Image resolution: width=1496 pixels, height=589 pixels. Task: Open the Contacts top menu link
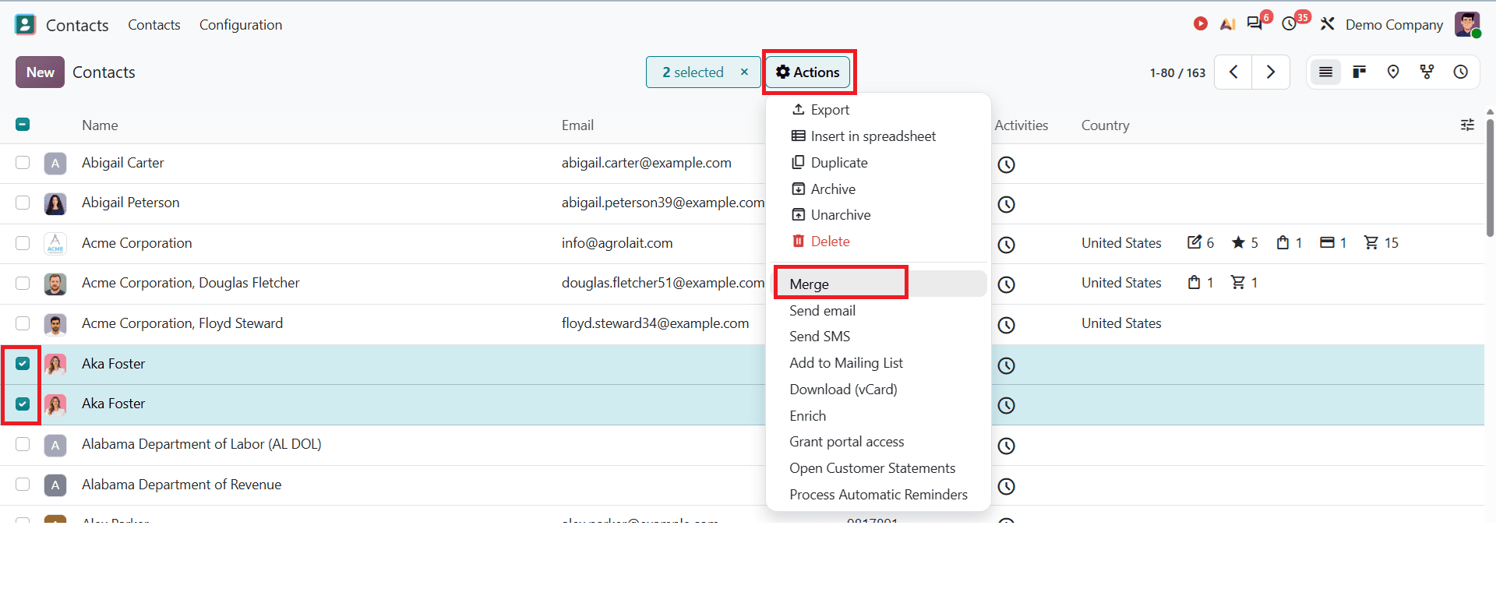point(154,25)
